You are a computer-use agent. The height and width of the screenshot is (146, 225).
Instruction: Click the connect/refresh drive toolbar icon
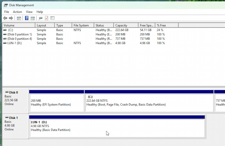[41, 18]
